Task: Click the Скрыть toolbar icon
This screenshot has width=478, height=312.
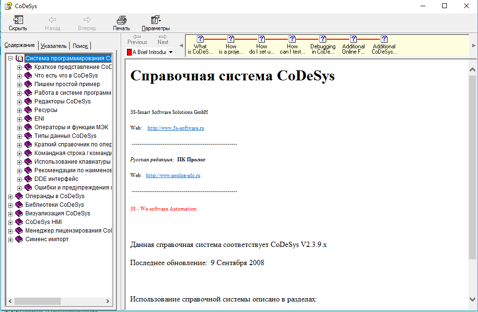Action: coord(18,20)
